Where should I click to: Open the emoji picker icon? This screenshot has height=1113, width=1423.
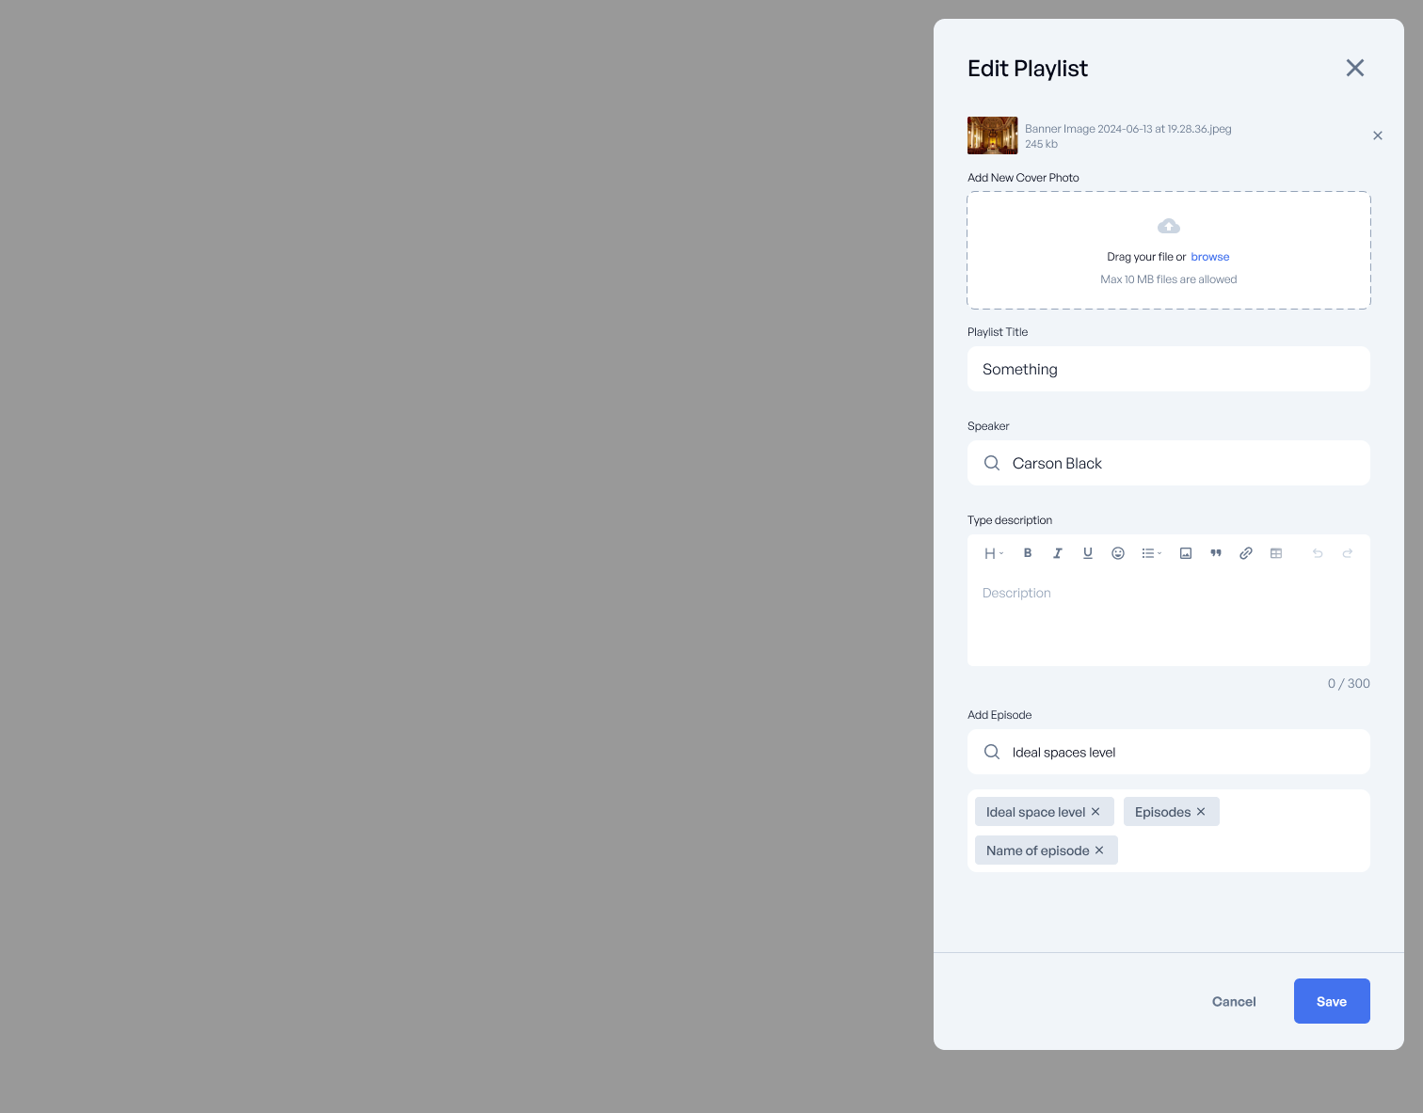(1118, 553)
